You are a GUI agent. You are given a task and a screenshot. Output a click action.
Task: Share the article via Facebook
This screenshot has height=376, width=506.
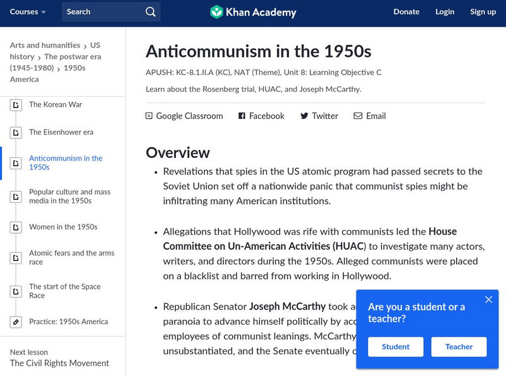click(261, 116)
